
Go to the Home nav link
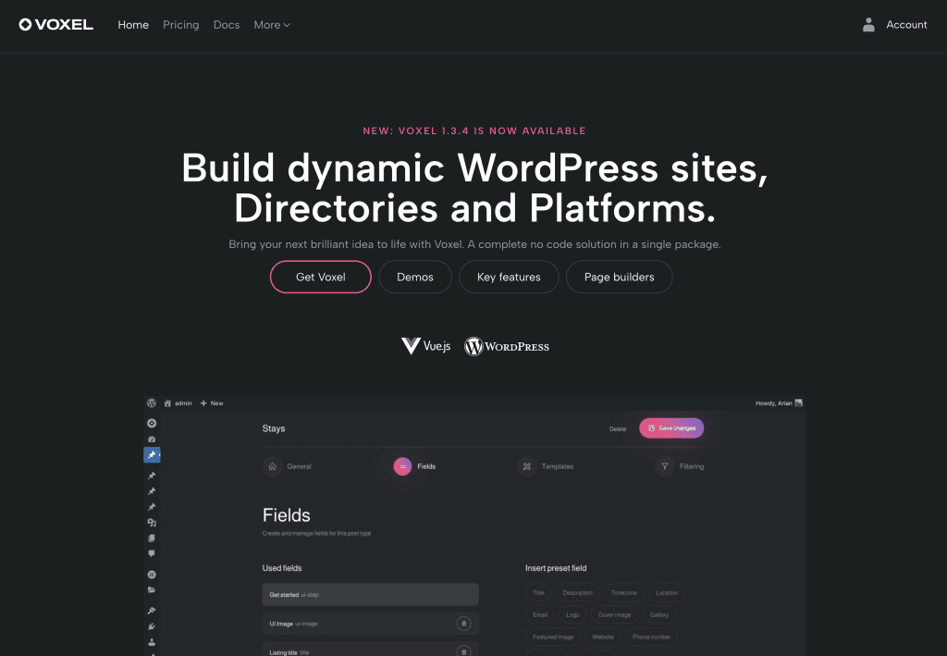pos(133,25)
